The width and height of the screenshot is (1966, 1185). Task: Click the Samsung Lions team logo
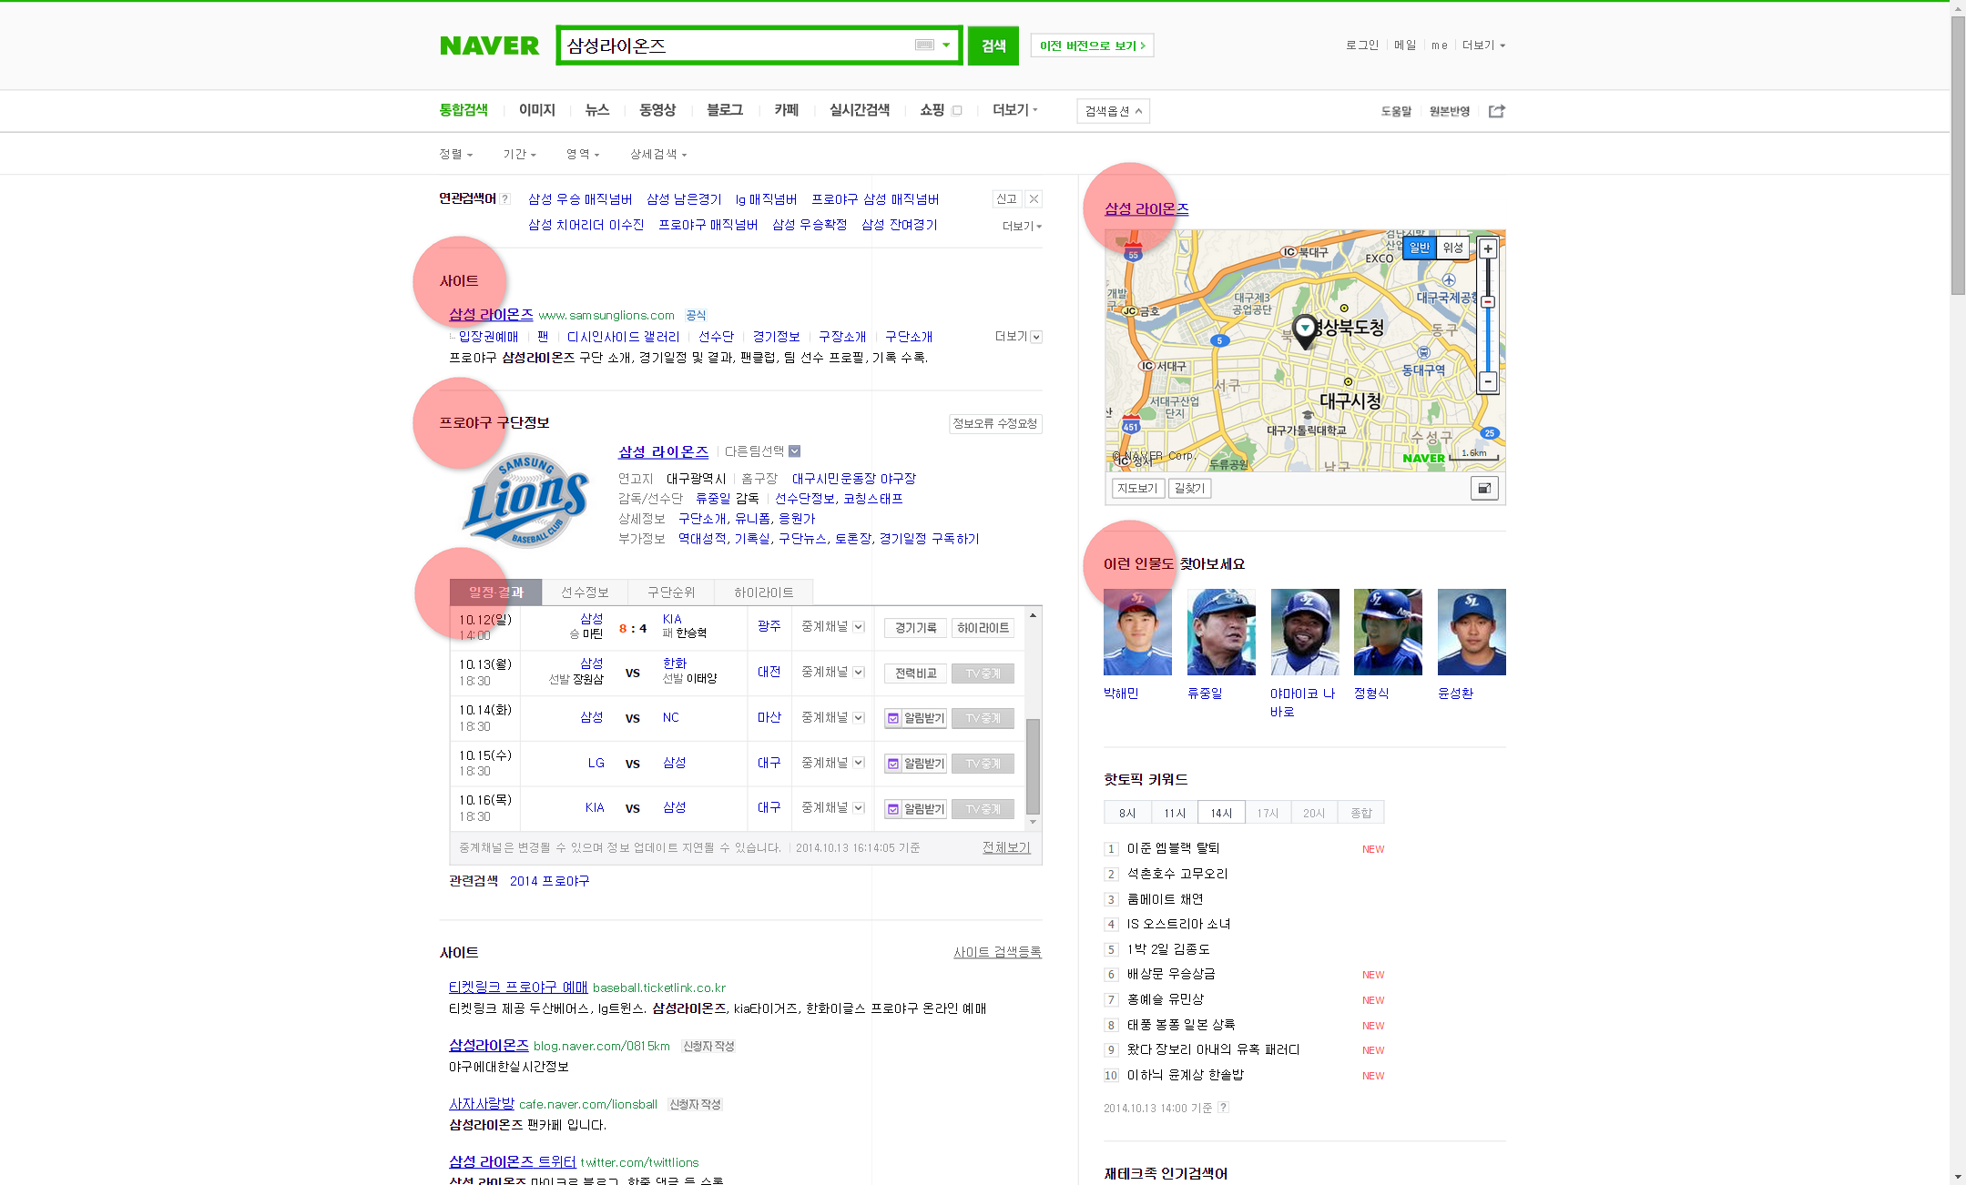(525, 501)
